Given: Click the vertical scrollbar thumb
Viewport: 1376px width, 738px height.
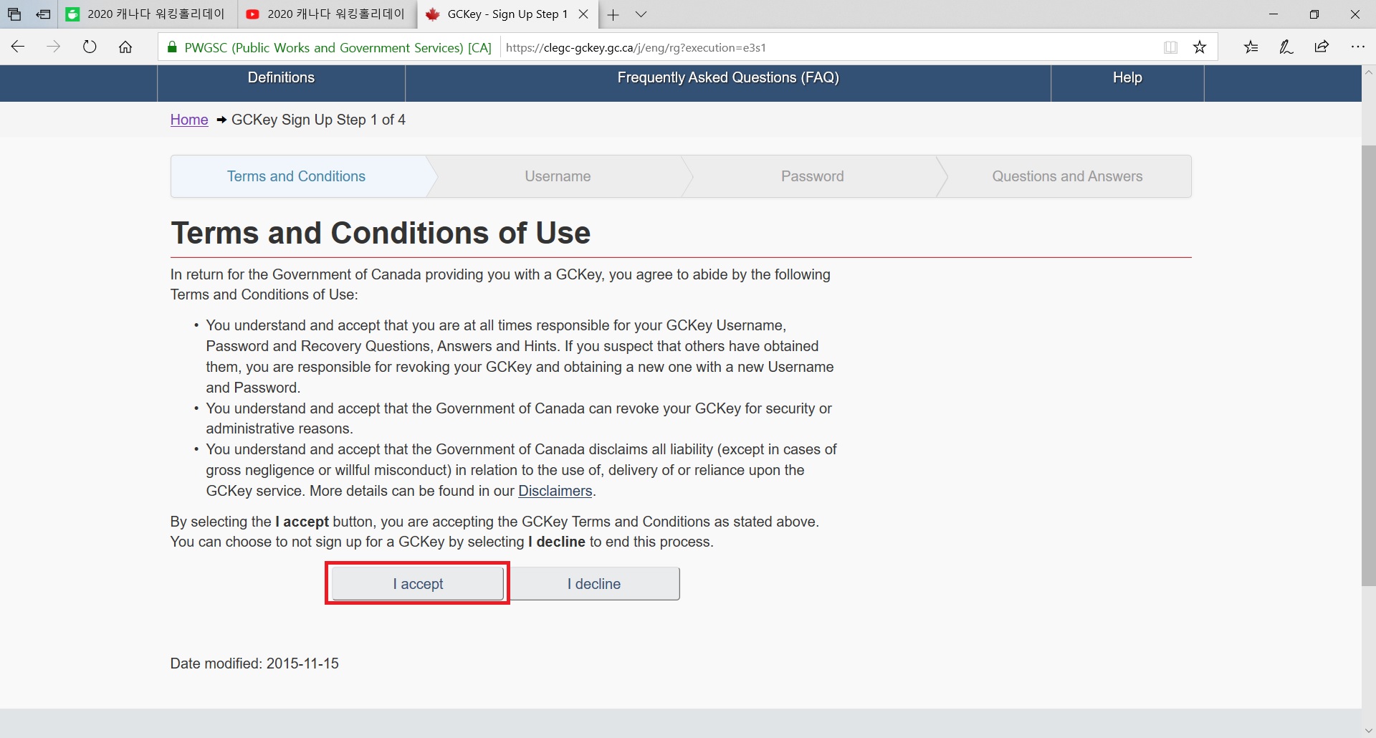Looking at the screenshot, I should click(x=1369, y=365).
